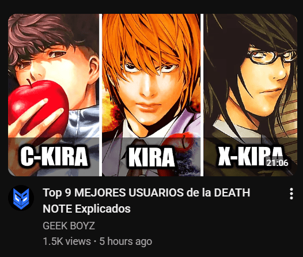Viewport: 303px width, 257px height.
Task: Click the 5 hours ago timestamp
Action: (126, 241)
